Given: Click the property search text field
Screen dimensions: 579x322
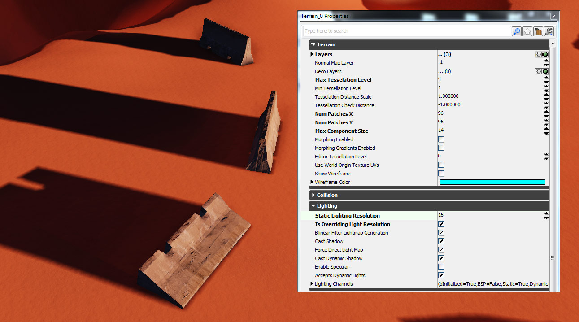Looking at the screenshot, I should point(406,31).
